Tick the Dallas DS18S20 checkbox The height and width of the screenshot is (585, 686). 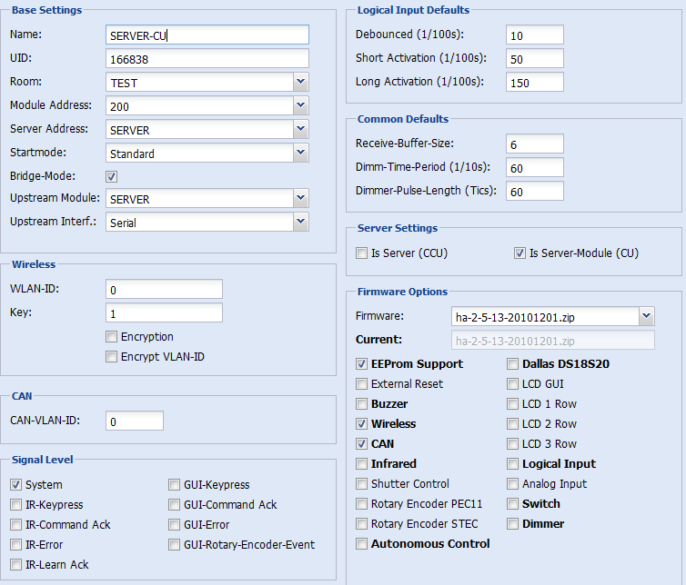[512, 364]
